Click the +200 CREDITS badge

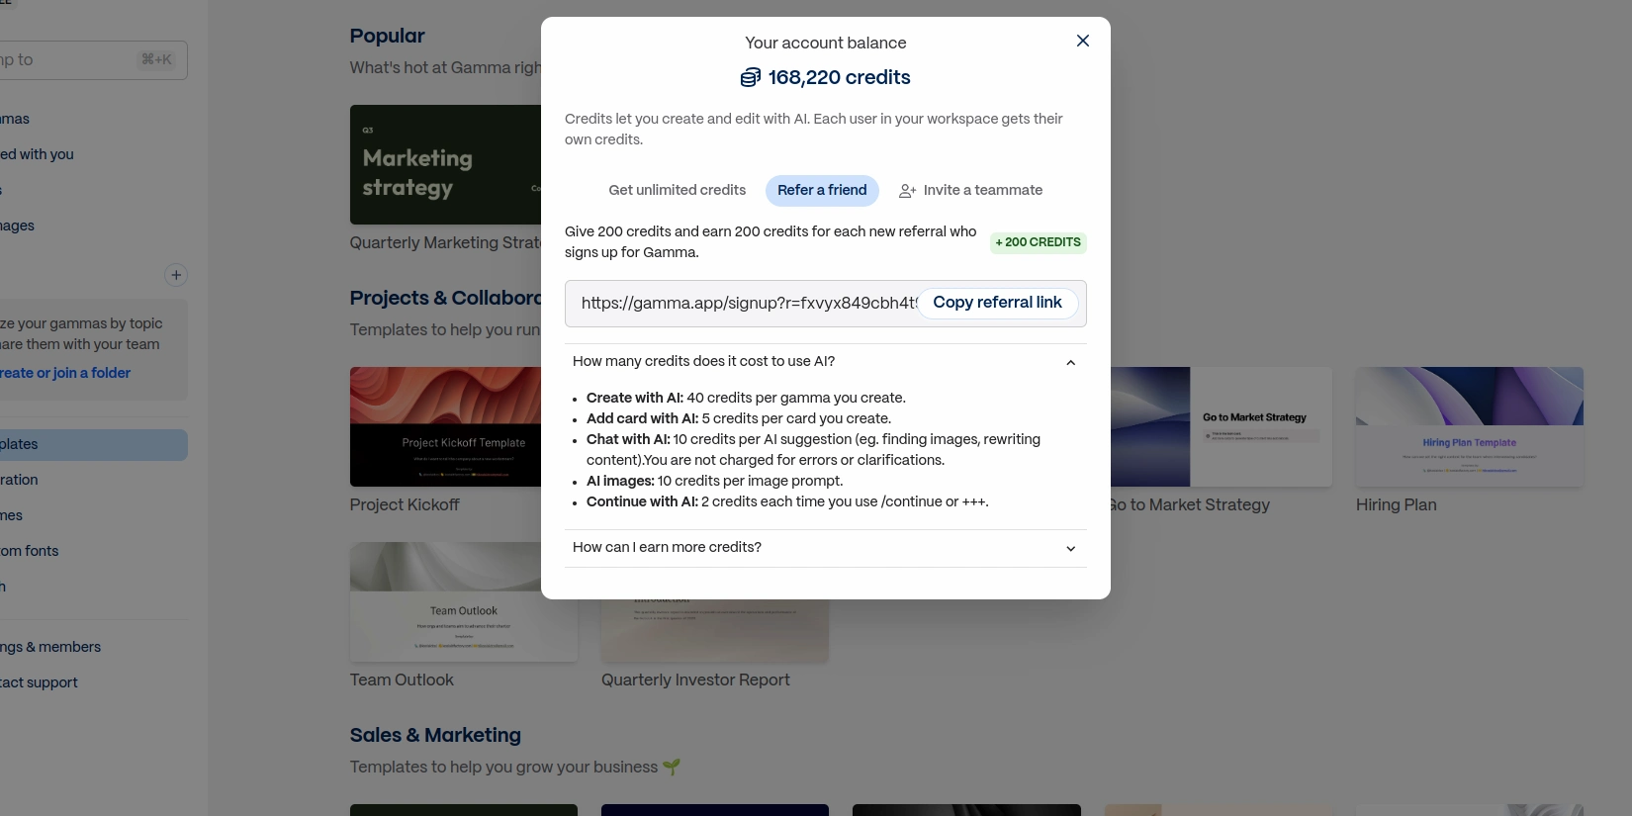click(1038, 242)
